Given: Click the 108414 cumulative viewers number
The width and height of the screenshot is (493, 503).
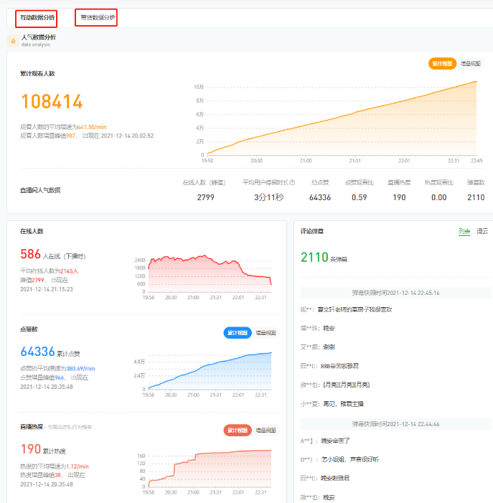Looking at the screenshot, I should [x=52, y=102].
